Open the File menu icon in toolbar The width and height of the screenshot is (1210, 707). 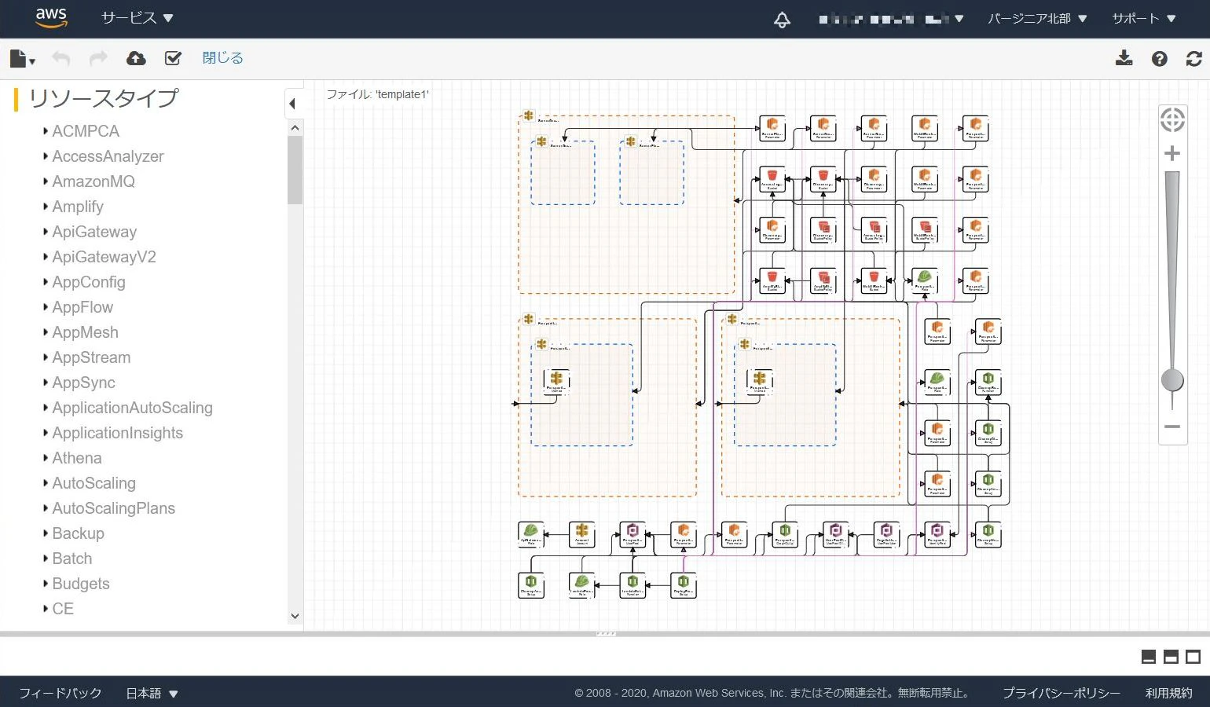click(22, 58)
